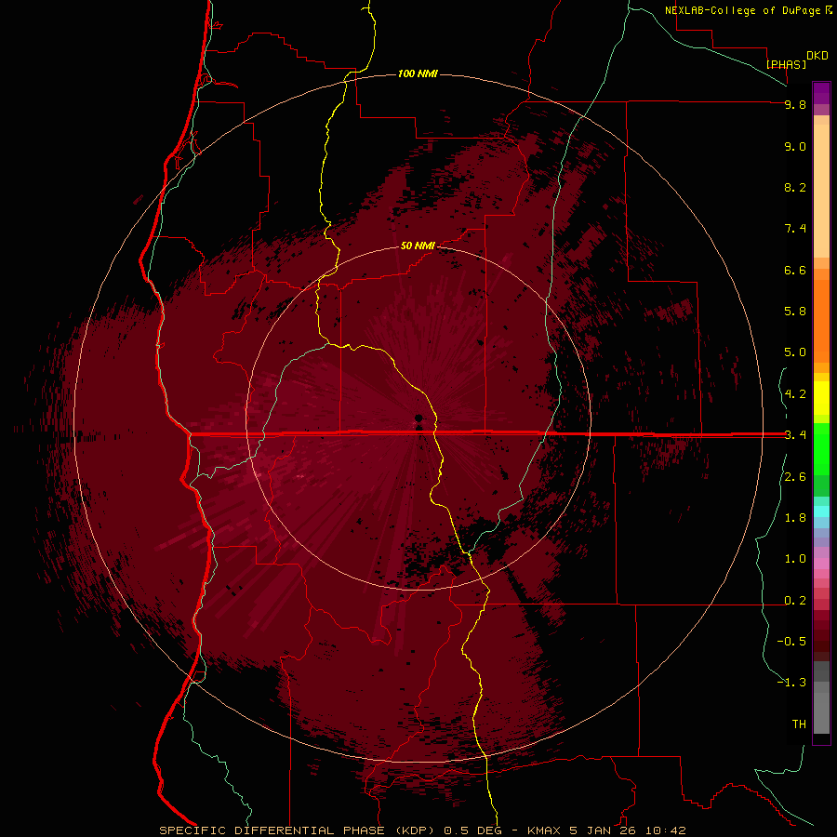Click the 9.0 scale value
Screen dimensions: 837x837
[x=795, y=147]
